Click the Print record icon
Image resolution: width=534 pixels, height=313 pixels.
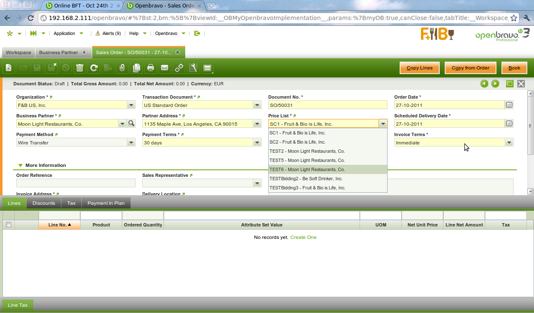[x=151, y=68]
